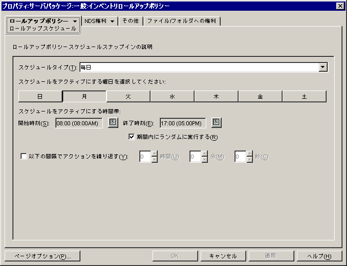Click the スケジュールタイプ combo box showing 毎日

(204, 67)
